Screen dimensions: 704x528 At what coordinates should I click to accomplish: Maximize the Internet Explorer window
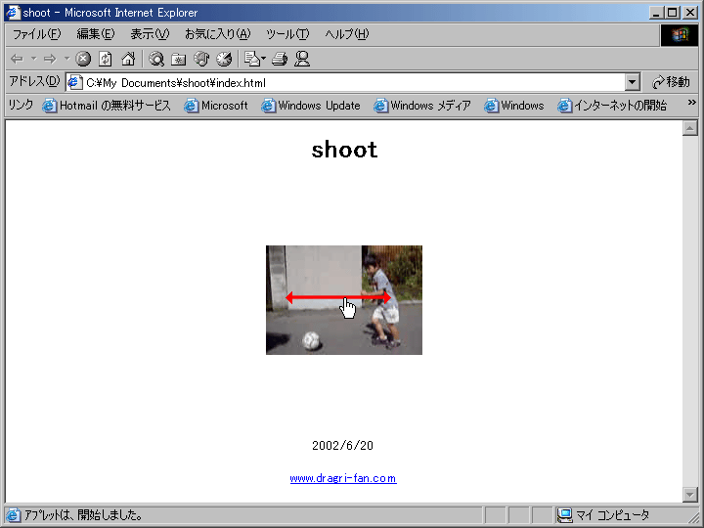pos(672,13)
